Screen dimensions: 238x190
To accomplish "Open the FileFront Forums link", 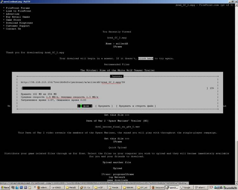I will 18,8.
